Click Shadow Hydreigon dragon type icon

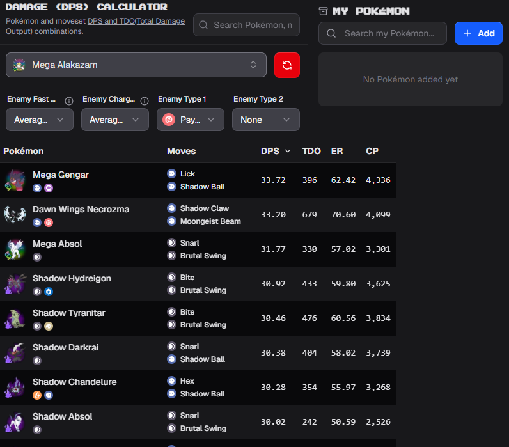tap(49, 292)
